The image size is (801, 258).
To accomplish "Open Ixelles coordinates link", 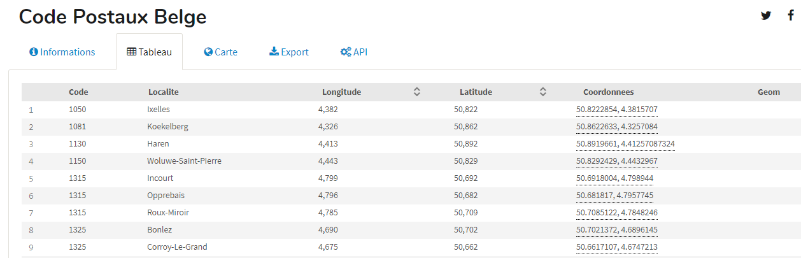I will (x=616, y=110).
